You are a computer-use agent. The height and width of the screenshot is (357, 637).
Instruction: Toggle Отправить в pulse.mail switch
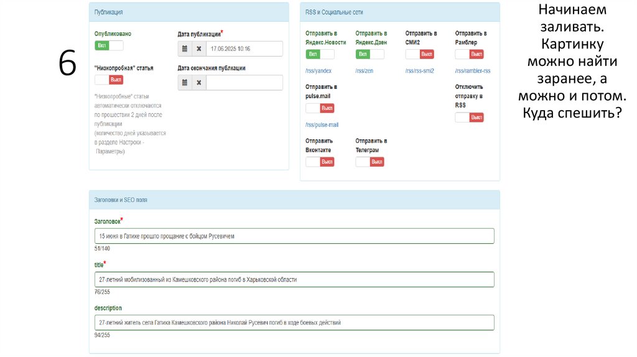coord(320,108)
